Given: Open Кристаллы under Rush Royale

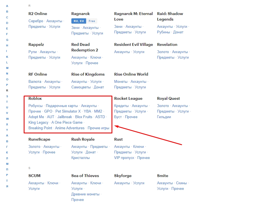Looking at the screenshot, I should [81, 158].
